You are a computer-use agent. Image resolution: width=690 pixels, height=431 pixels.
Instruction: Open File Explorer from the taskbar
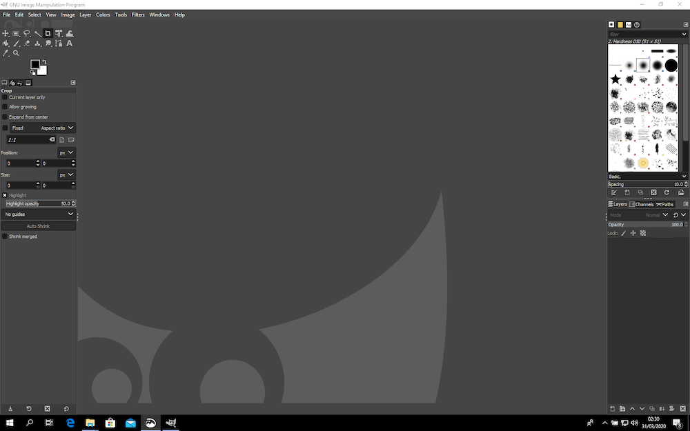pos(90,423)
